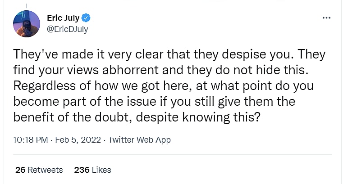Click the blue verified badge icon
Image resolution: width=343 pixels, height=184 pixels.
point(86,18)
